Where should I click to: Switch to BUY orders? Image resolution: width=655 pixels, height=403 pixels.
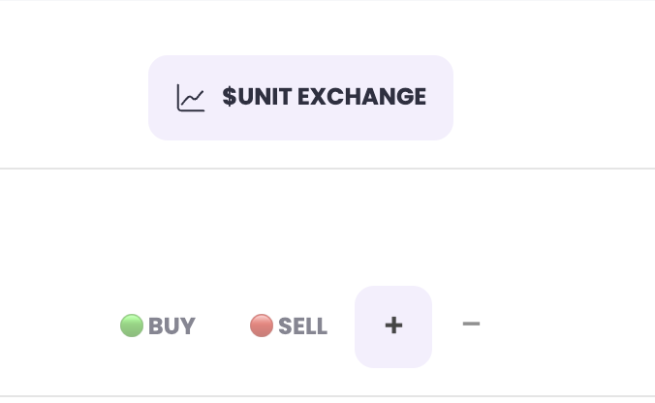click(x=158, y=326)
